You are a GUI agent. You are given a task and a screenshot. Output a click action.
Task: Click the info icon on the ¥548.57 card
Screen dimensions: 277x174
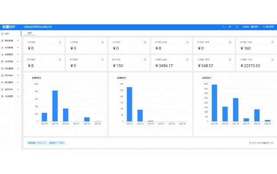[230, 60]
